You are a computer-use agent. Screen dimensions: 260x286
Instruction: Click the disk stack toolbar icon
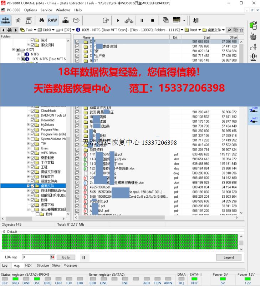(66, 20)
